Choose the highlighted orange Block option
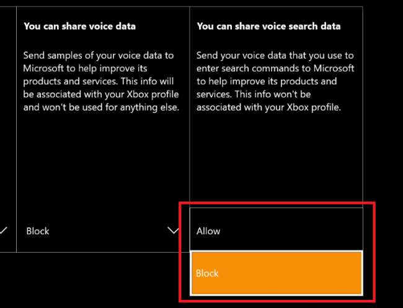 (276, 273)
